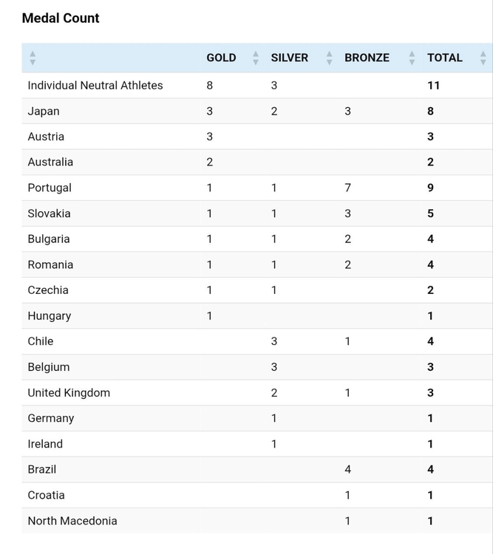Click the Medal Count heading
Screen dimensions: 493x554
61,18
